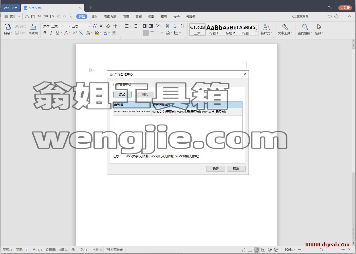Toggle spell check in status bar

pyautogui.click(x=114, y=250)
